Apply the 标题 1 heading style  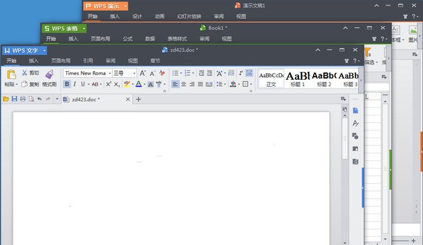coord(298,79)
